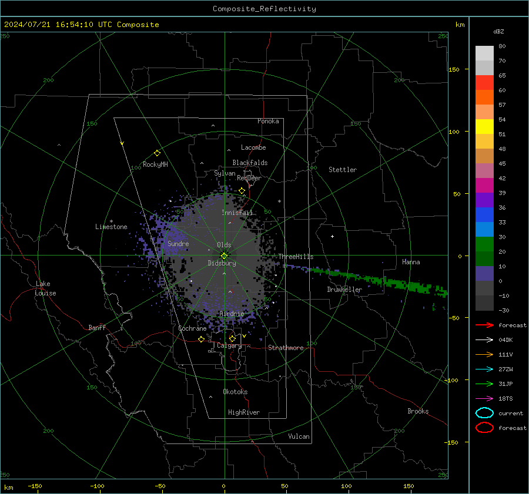Image resolution: width=529 pixels, height=494 pixels.
Task: Click the Sundre label
Action: (178, 243)
